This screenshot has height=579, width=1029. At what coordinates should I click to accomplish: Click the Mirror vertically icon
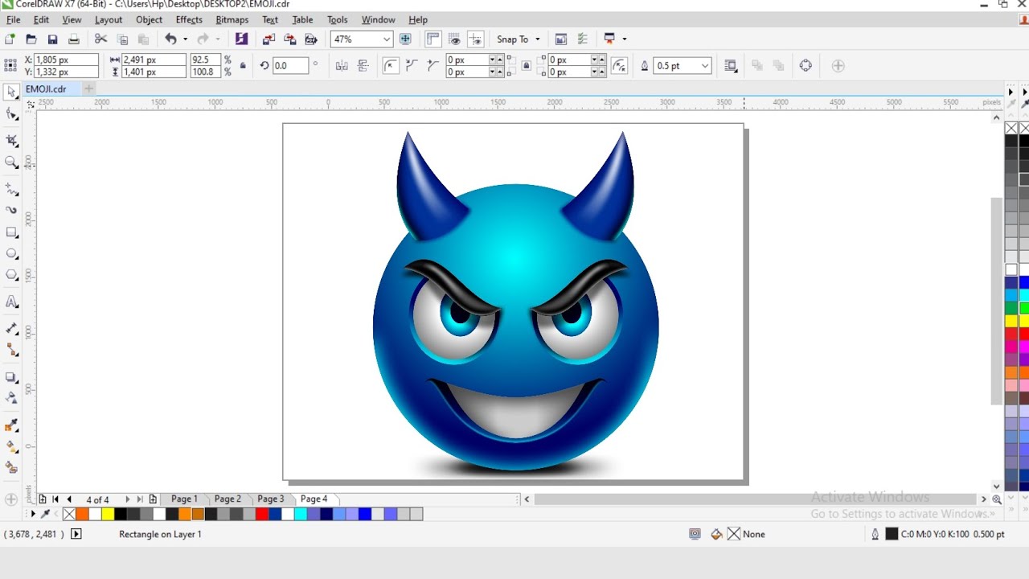point(363,66)
